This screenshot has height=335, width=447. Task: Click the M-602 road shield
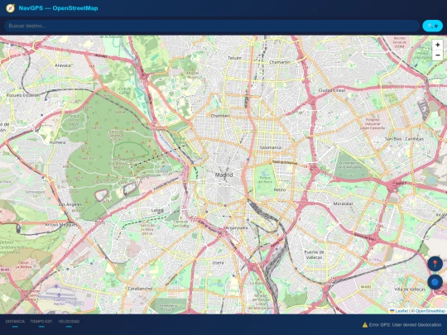[366, 287]
